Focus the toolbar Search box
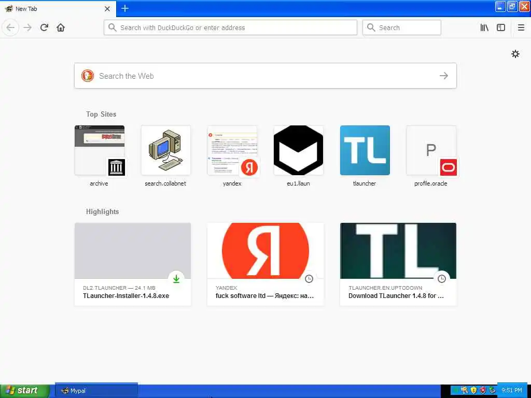Screen dimensions: 531x398 coord(402,27)
